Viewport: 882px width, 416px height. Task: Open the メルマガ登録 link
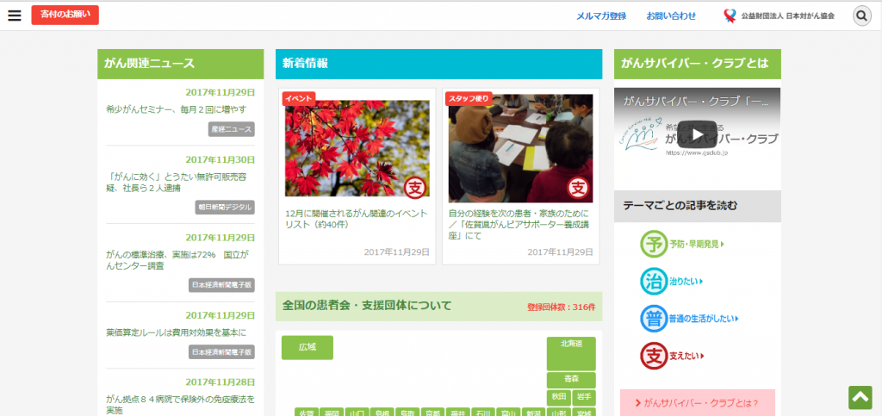(601, 16)
